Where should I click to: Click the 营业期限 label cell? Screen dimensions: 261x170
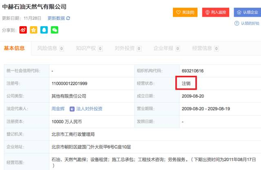tap(157, 109)
